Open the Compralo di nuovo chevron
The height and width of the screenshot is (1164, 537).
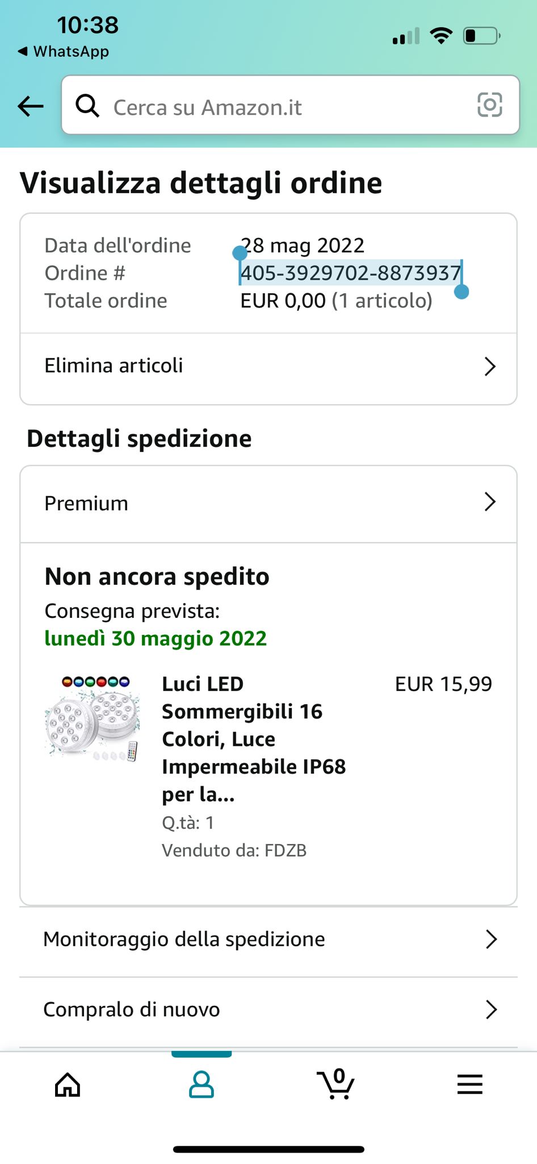491,1009
